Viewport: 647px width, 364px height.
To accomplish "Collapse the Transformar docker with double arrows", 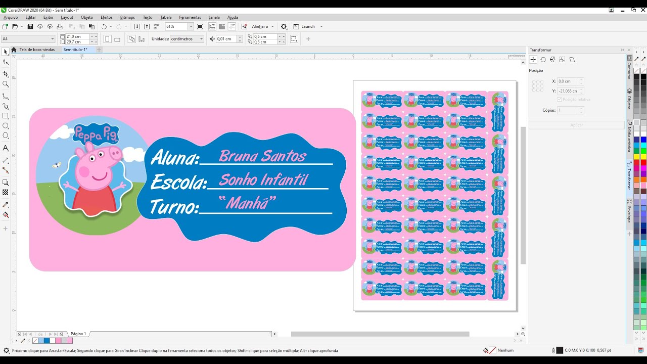I will [x=623, y=50].
